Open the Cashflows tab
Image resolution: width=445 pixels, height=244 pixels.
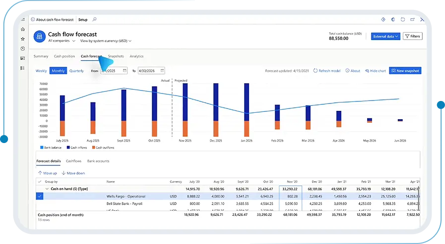pyautogui.click(x=73, y=161)
